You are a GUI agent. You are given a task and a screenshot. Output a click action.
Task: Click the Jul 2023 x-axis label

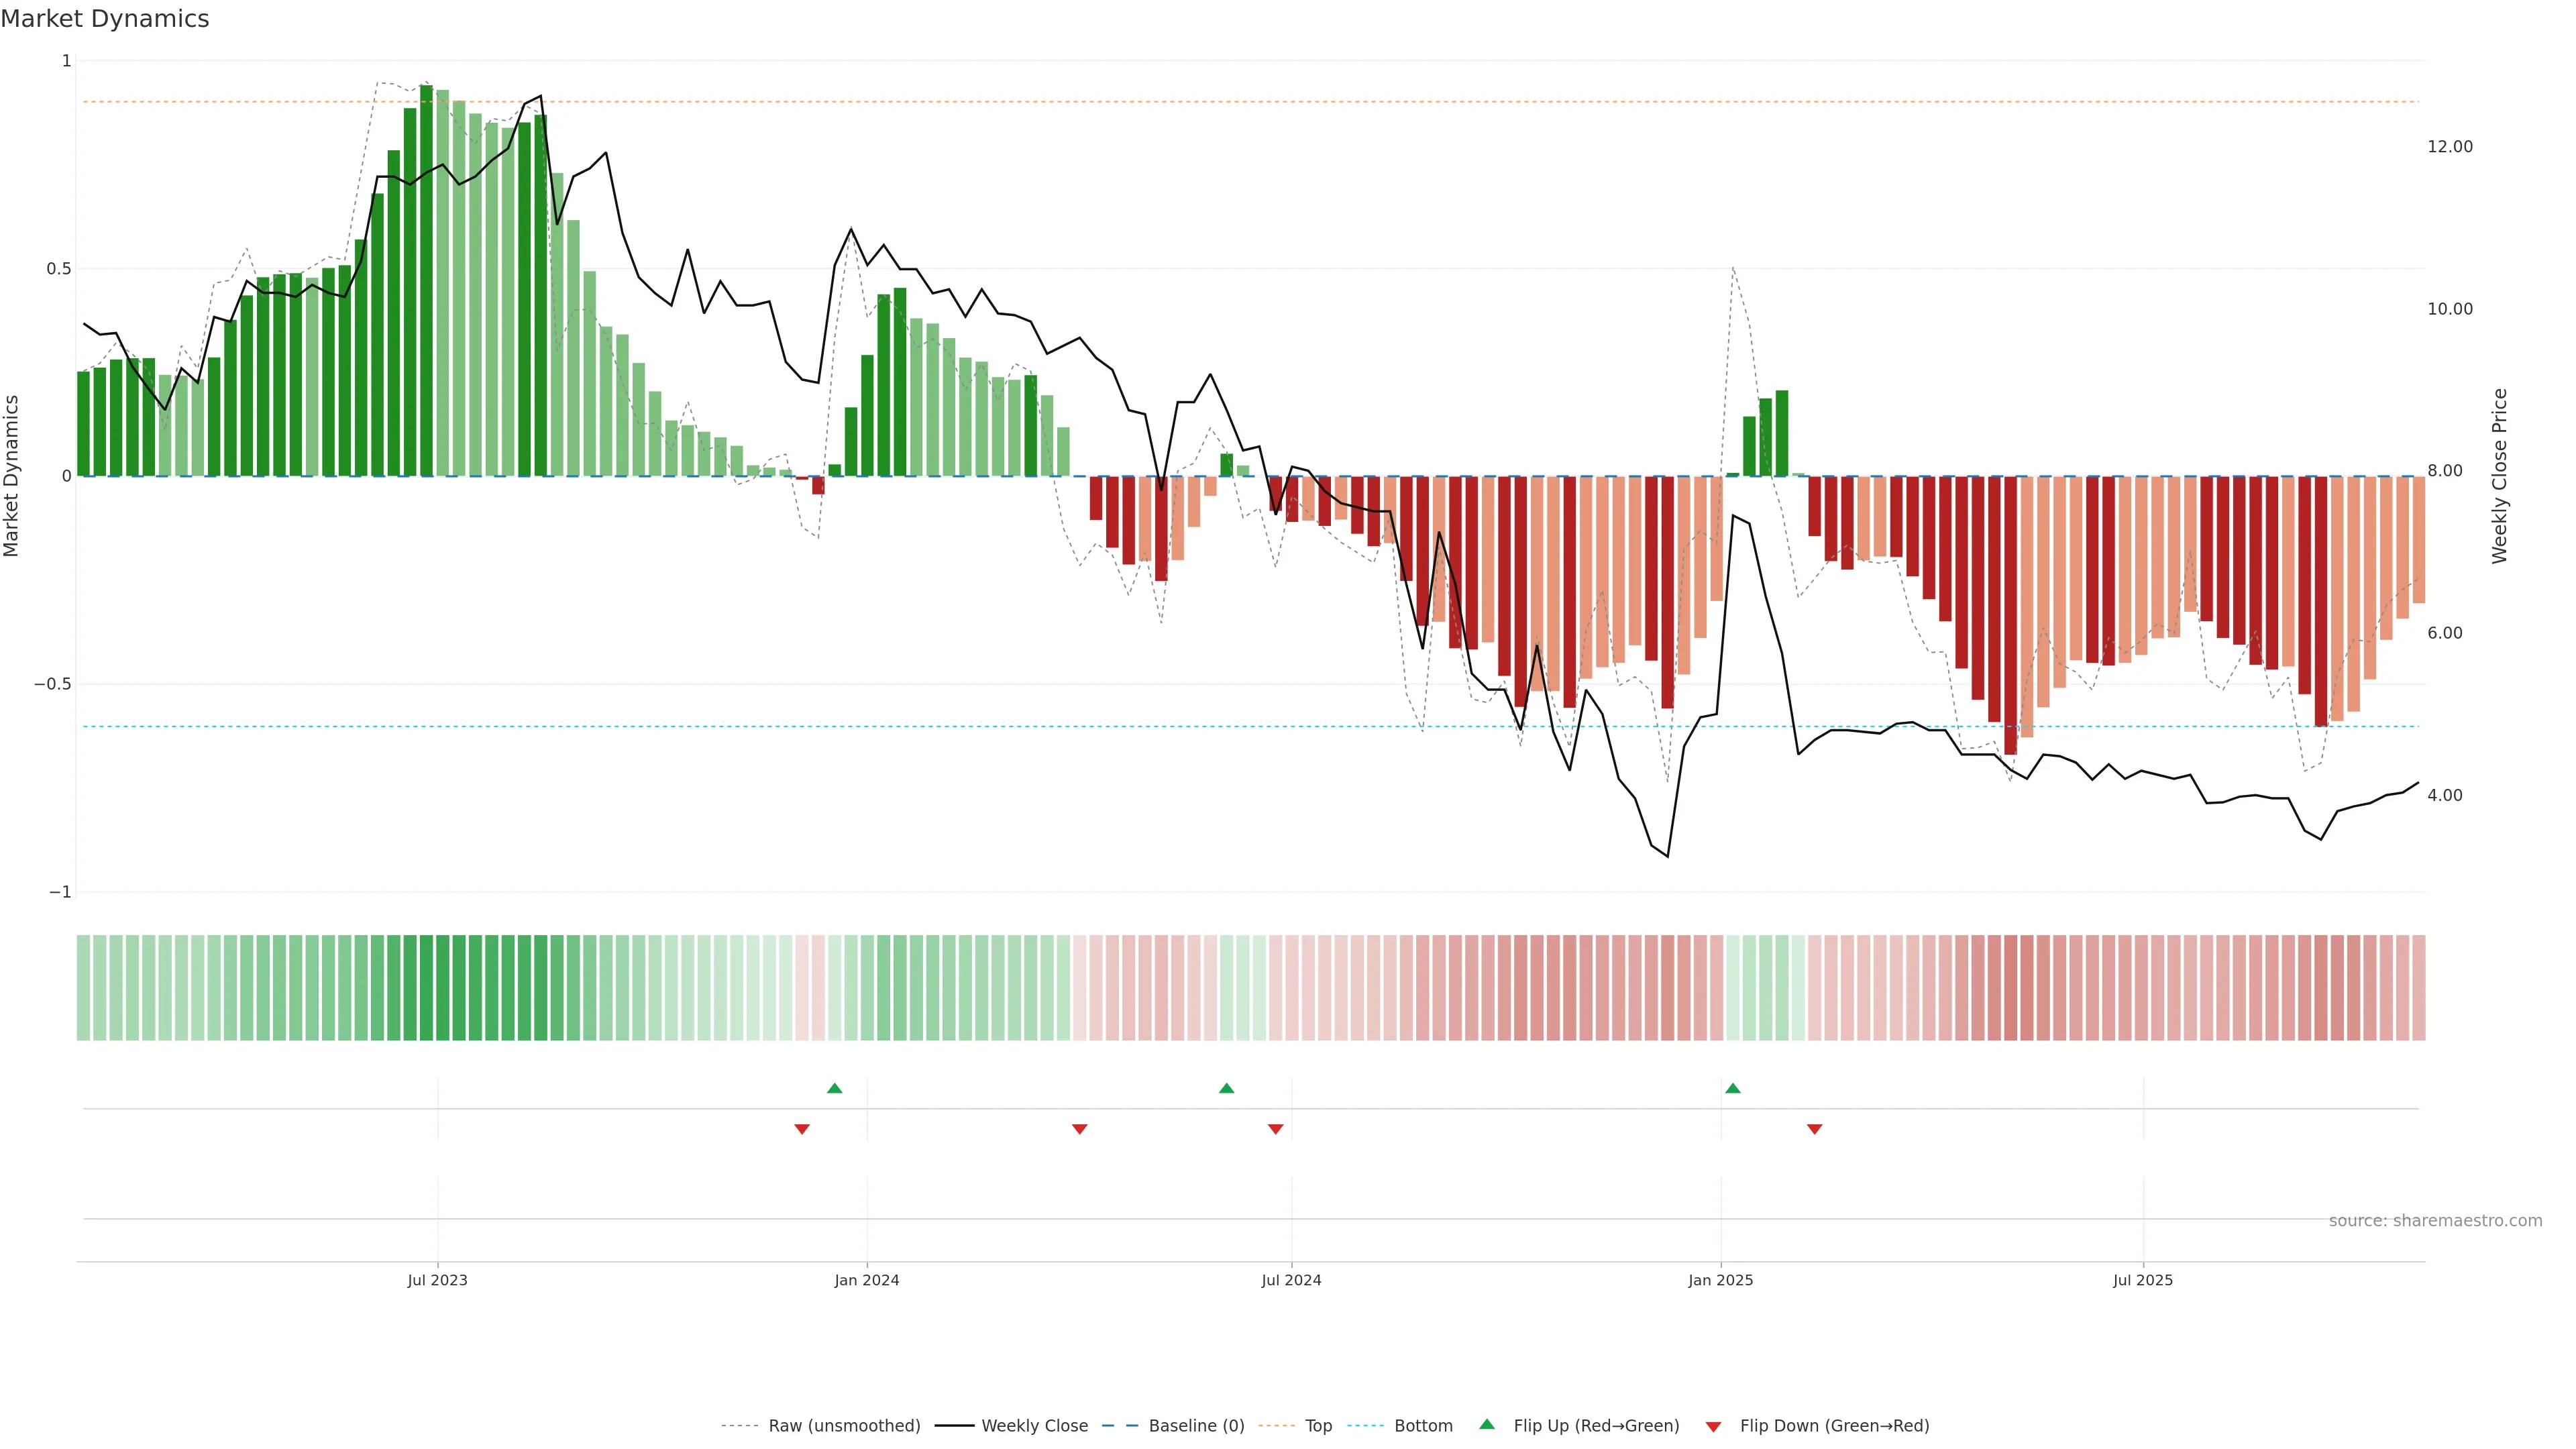coord(437,1280)
